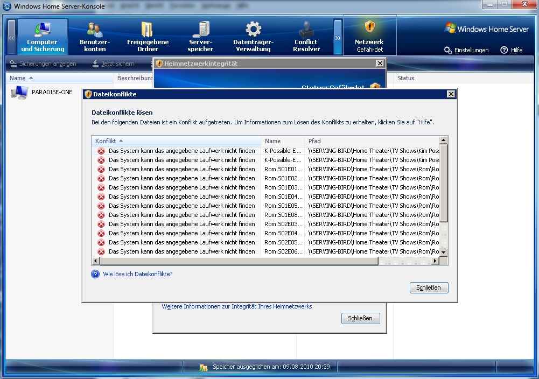
Task: Click Schließen in Heimnetzwerkintegrität dialog
Action: [360, 318]
